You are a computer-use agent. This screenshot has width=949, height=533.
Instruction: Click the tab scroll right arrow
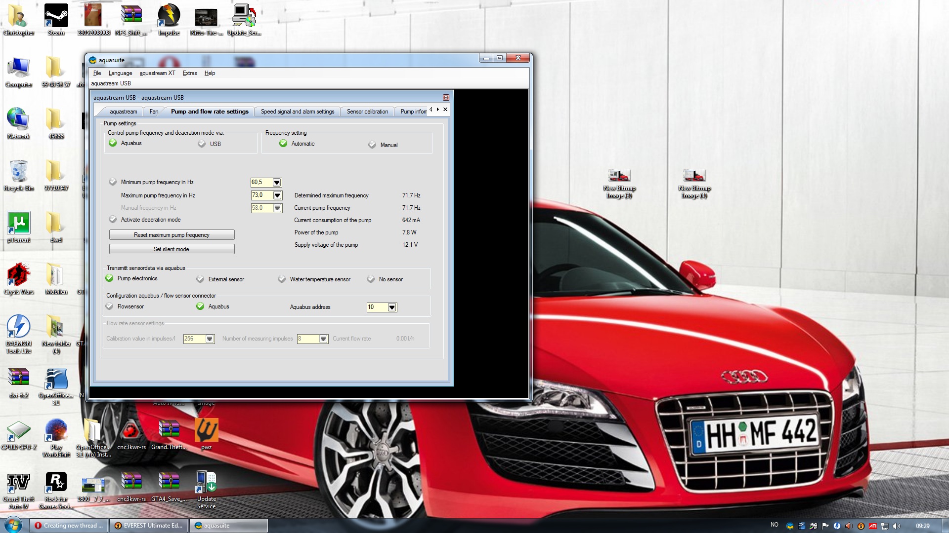(437, 110)
